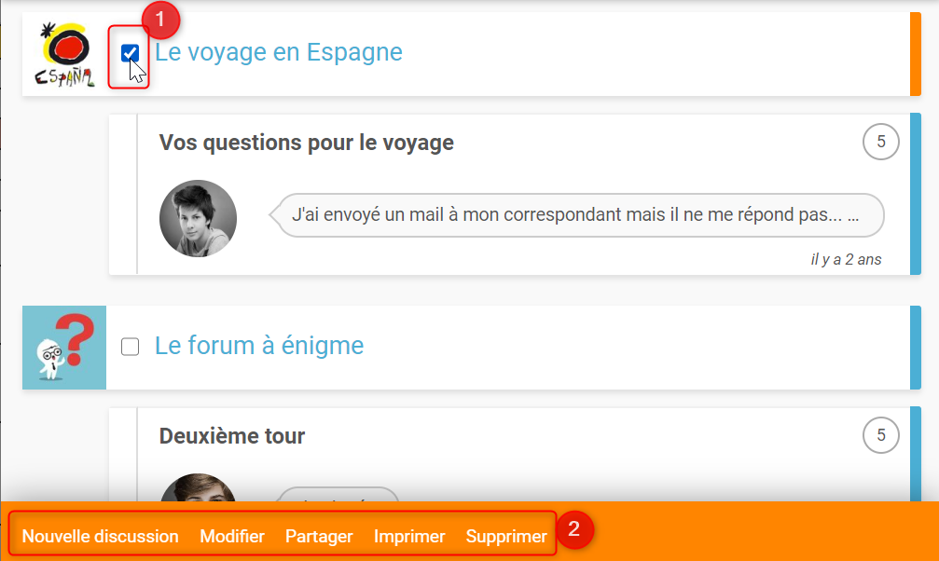Click the message count badge on Vos questions

[880, 142]
